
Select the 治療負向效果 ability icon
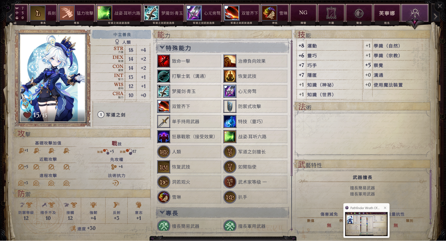tap(230, 61)
